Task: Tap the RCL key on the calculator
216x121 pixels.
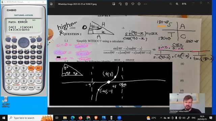Action: (x=8, y=63)
